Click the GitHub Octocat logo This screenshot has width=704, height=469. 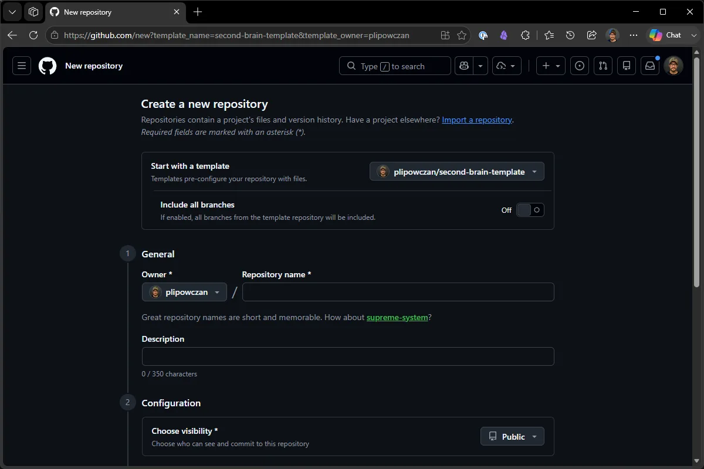click(x=48, y=66)
